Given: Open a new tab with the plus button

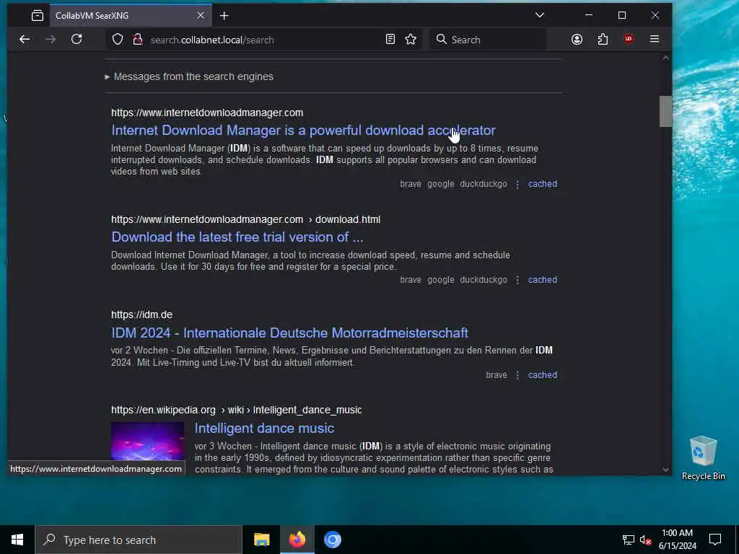Looking at the screenshot, I should click(x=224, y=16).
